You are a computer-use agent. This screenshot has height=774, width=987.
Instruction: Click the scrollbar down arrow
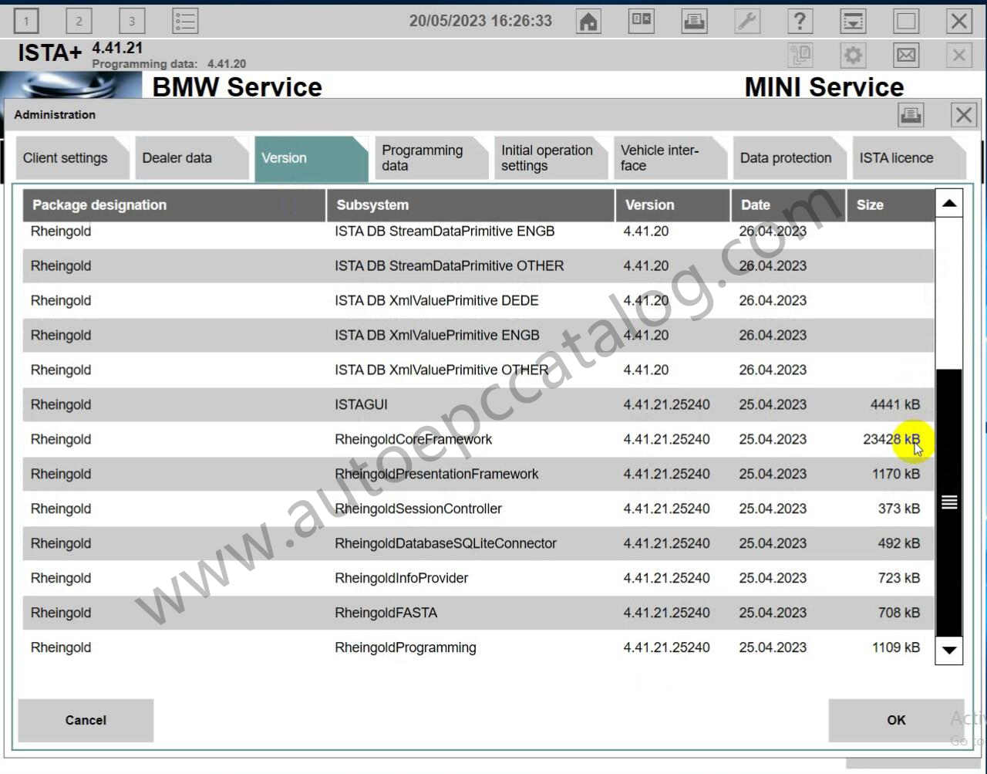point(949,650)
